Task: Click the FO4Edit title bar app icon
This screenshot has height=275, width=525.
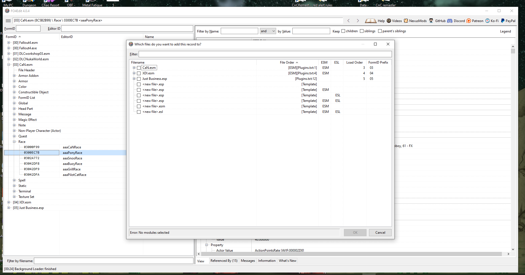Action: tap(7, 11)
